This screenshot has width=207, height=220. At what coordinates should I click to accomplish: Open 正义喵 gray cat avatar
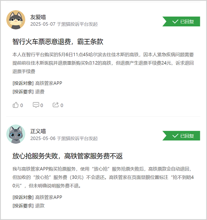(16, 134)
